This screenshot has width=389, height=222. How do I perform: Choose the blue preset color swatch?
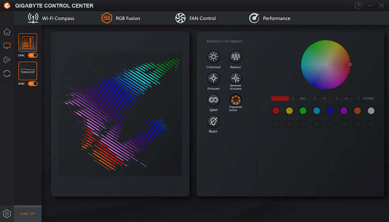(x=330, y=111)
